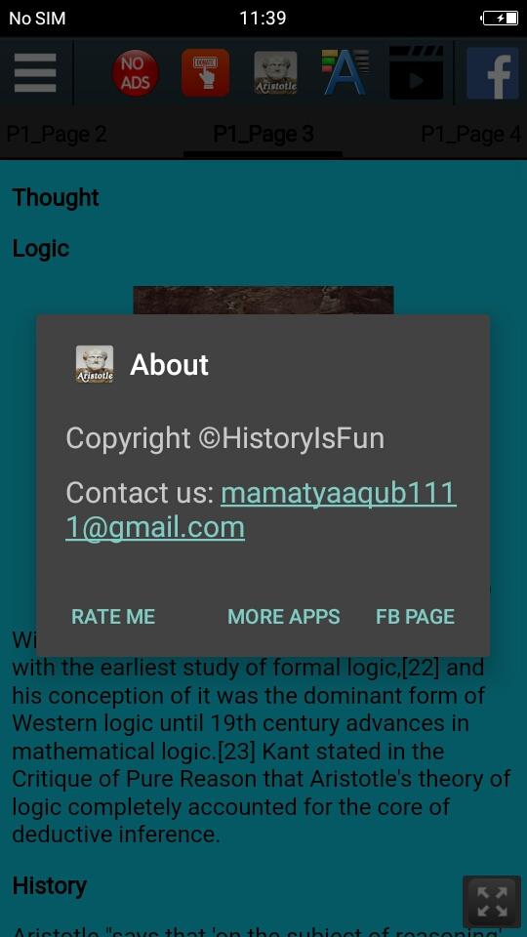The image size is (527, 937).
Task: Tap the Facebook icon in toolbar
Action: point(492,73)
